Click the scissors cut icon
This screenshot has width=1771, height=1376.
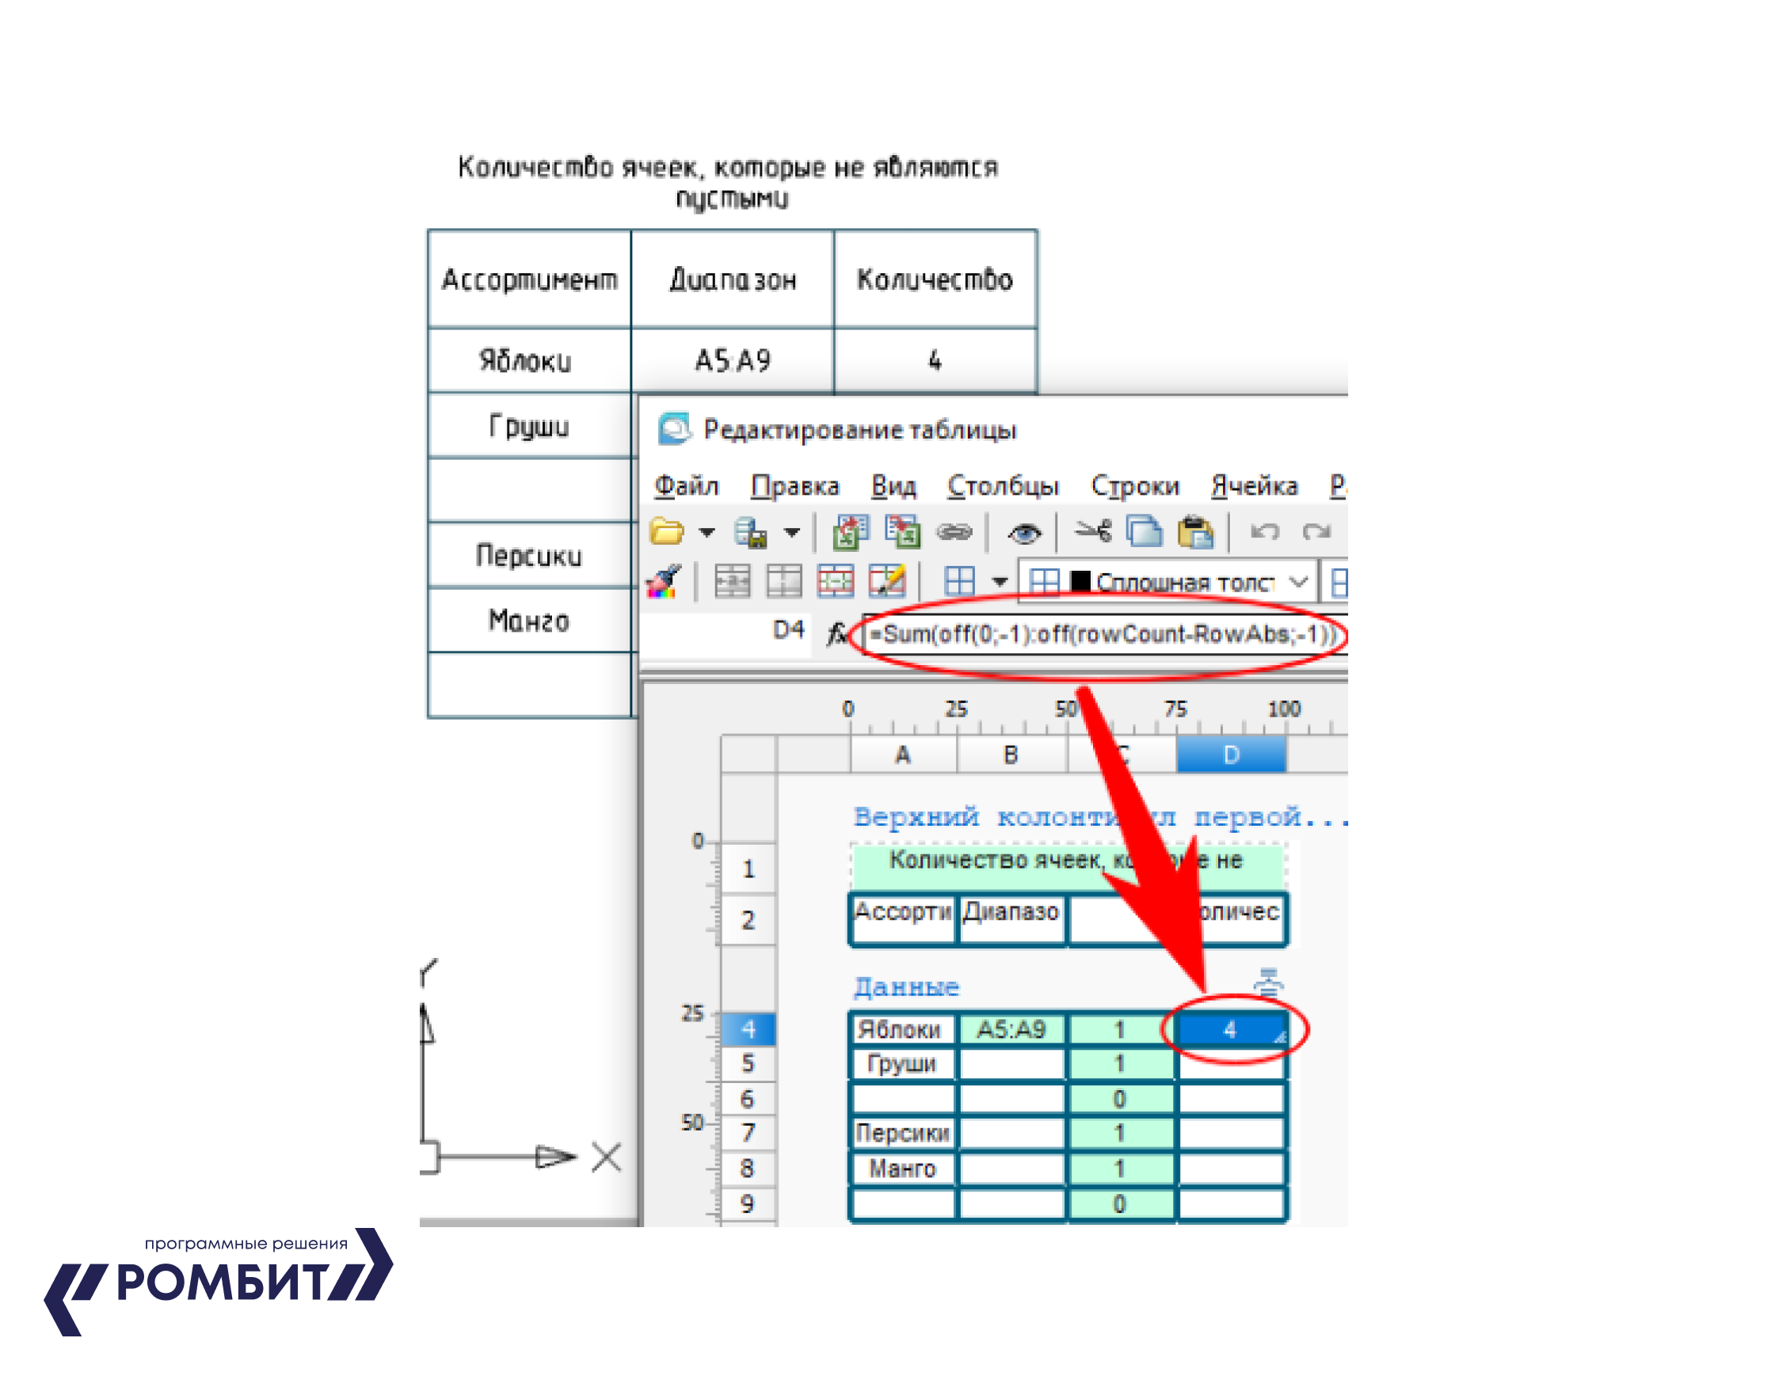(1093, 532)
